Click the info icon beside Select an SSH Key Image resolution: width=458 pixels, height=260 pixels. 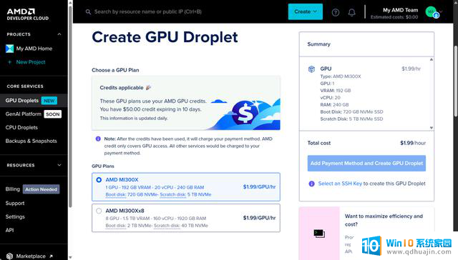click(312, 184)
